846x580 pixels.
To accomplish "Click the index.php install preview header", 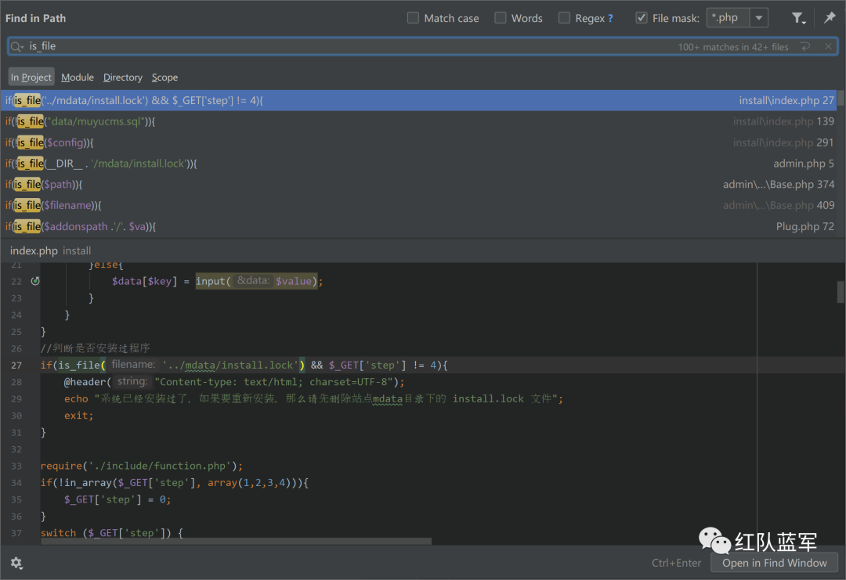I will pyautogui.click(x=50, y=250).
